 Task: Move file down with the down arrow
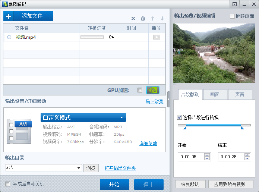[x=162, y=18]
